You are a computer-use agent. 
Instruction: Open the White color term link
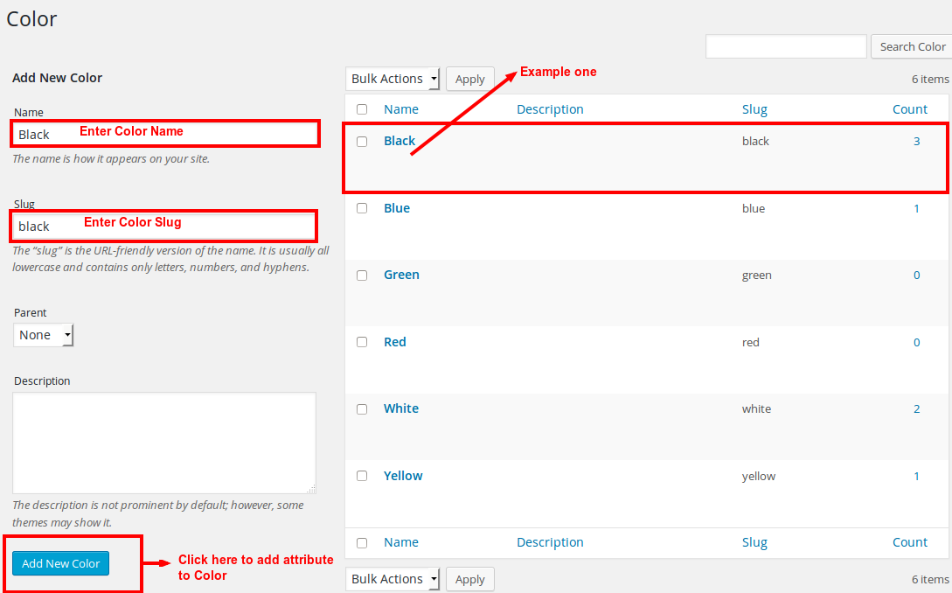point(401,408)
